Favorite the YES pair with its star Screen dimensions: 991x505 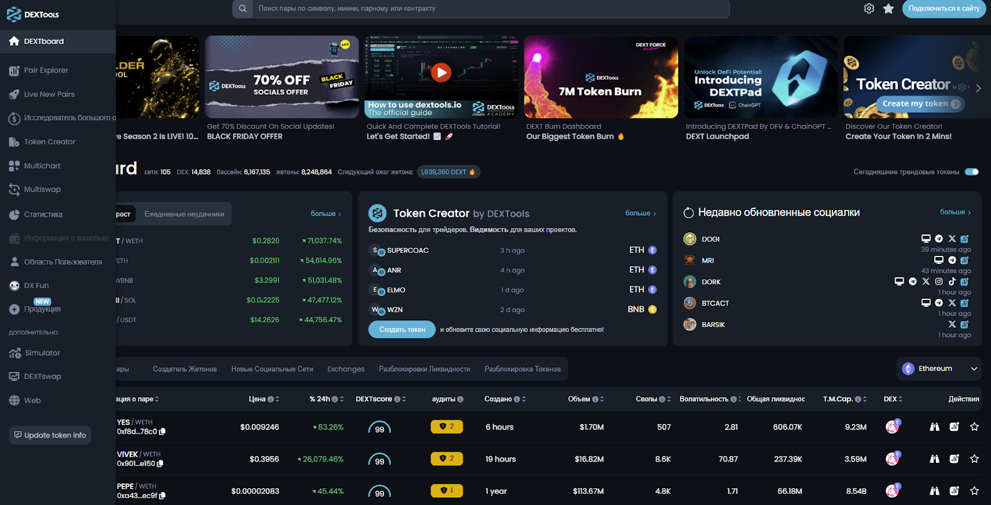[x=974, y=427]
